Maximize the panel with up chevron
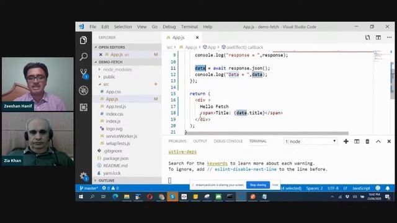Viewport: 397px width, 223px height. point(378,141)
